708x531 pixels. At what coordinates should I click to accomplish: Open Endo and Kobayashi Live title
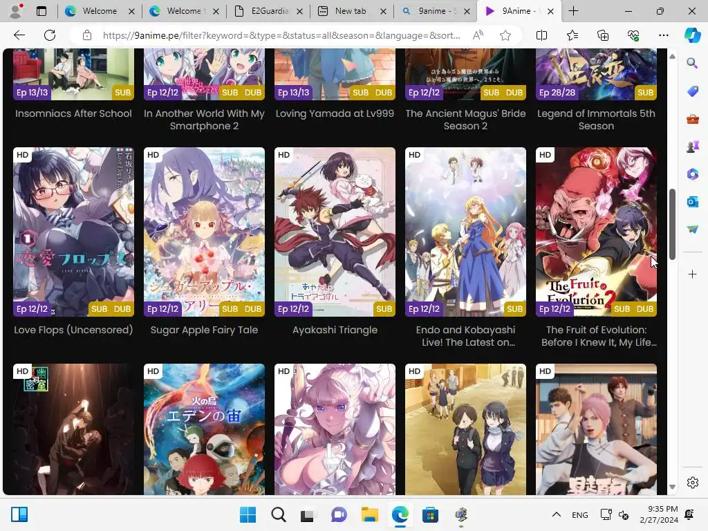point(465,336)
